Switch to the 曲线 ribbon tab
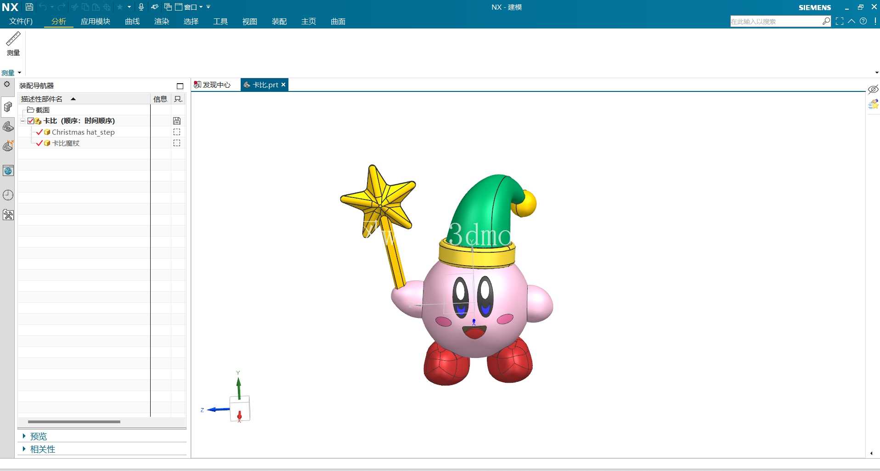The image size is (880, 471). 132,21
